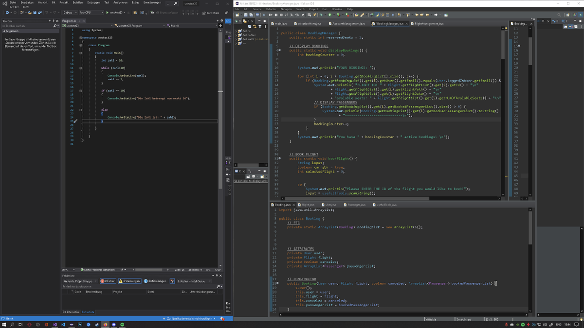
Task: Open Live Share in Visual Studio
Action: (x=211, y=13)
